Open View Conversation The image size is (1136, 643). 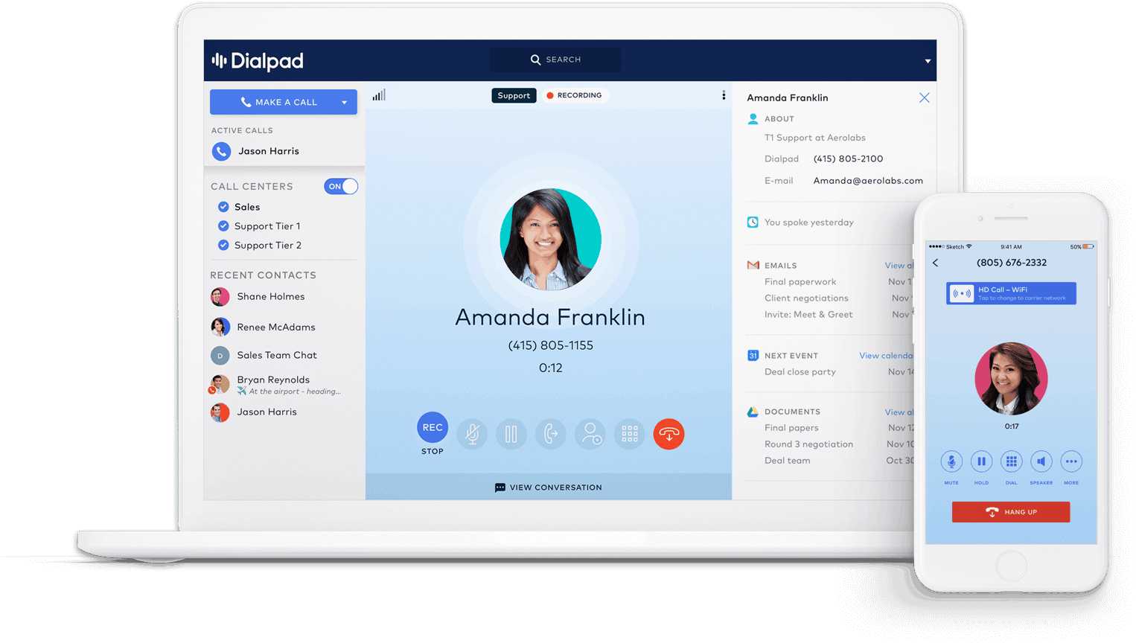point(549,487)
